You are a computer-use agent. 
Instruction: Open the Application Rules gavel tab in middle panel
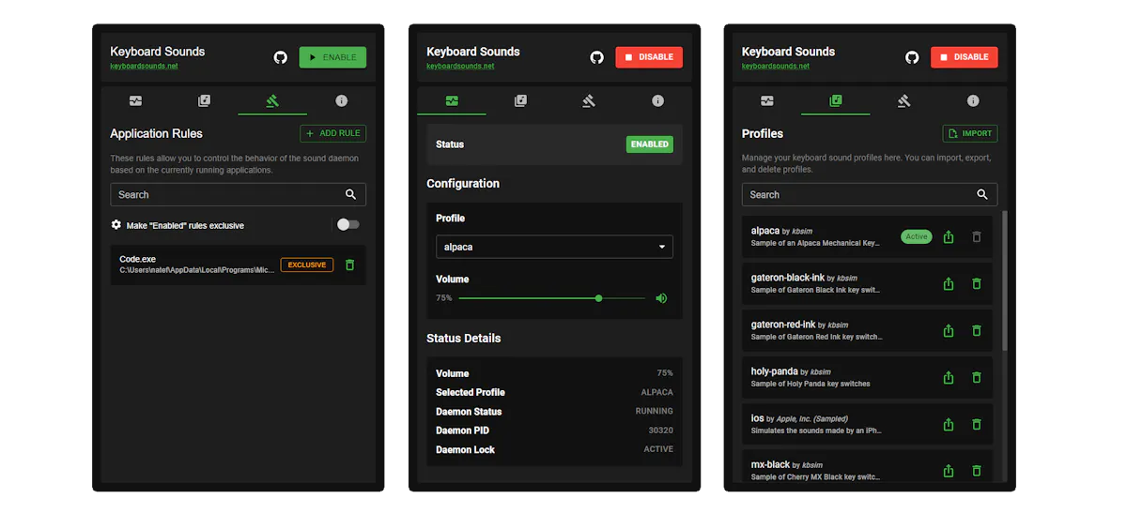tap(589, 100)
